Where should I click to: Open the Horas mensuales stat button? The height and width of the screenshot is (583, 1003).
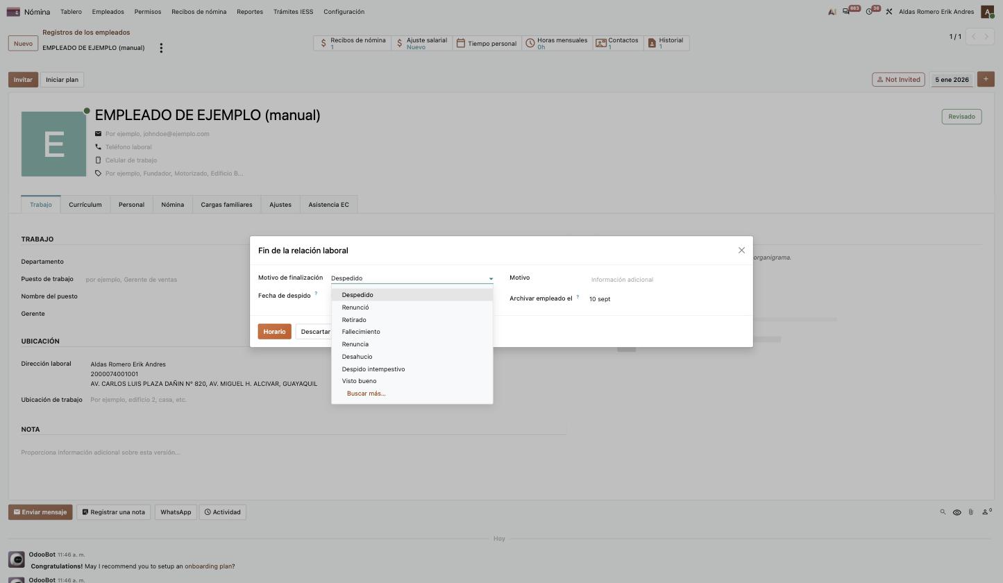click(557, 43)
